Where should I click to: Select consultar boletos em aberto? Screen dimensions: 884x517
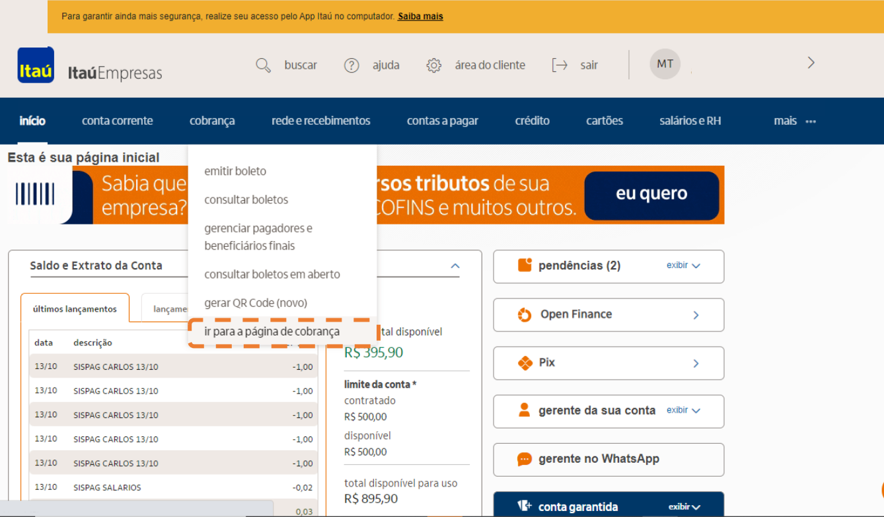(x=272, y=274)
